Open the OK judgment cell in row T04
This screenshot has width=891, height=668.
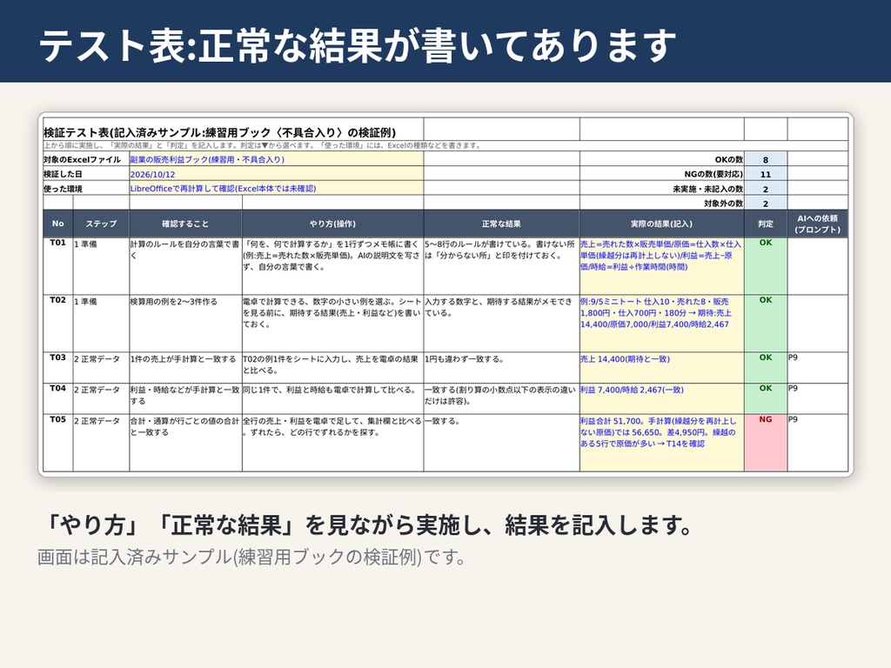tap(766, 398)
